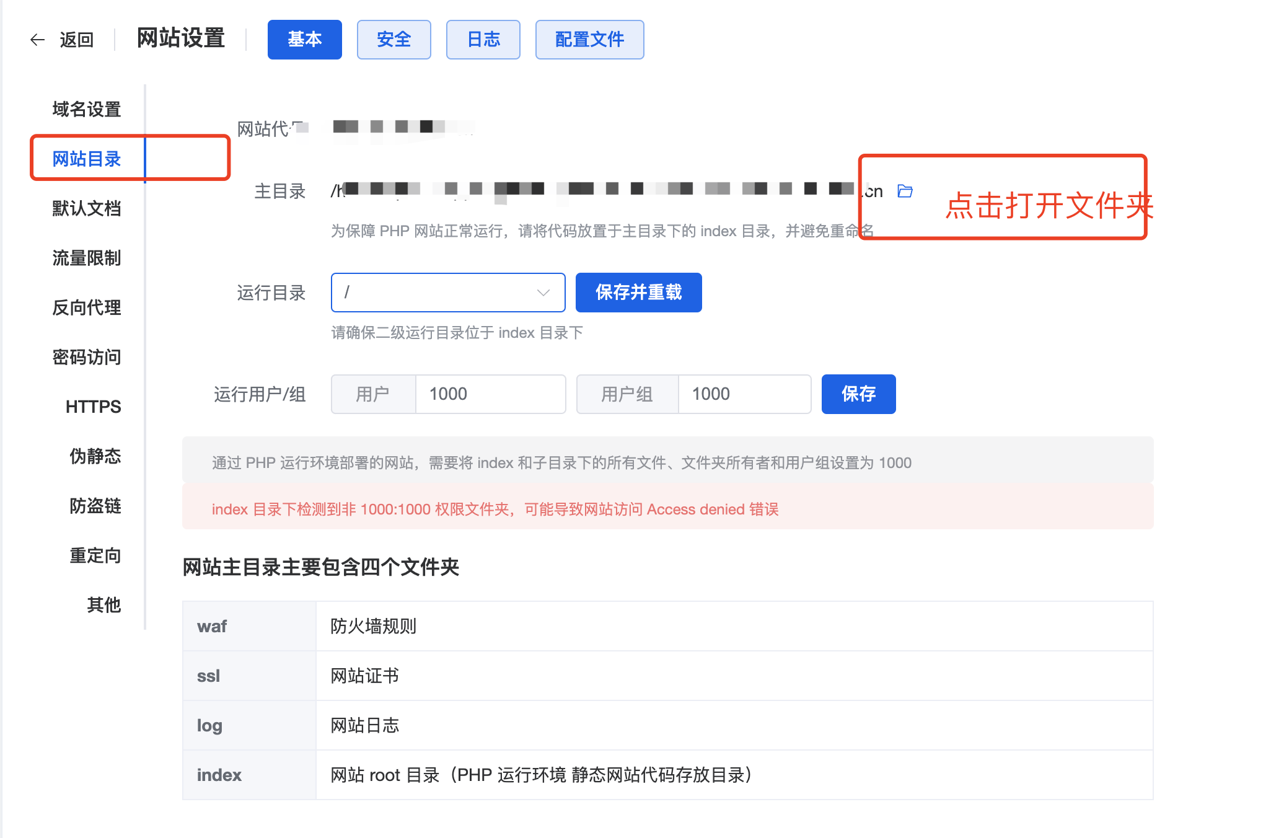Click the 保存并重载 button

[638, 292]
